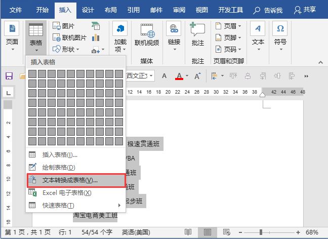Expand the Page Number (页码) dropdown

[x=228, y=49]
